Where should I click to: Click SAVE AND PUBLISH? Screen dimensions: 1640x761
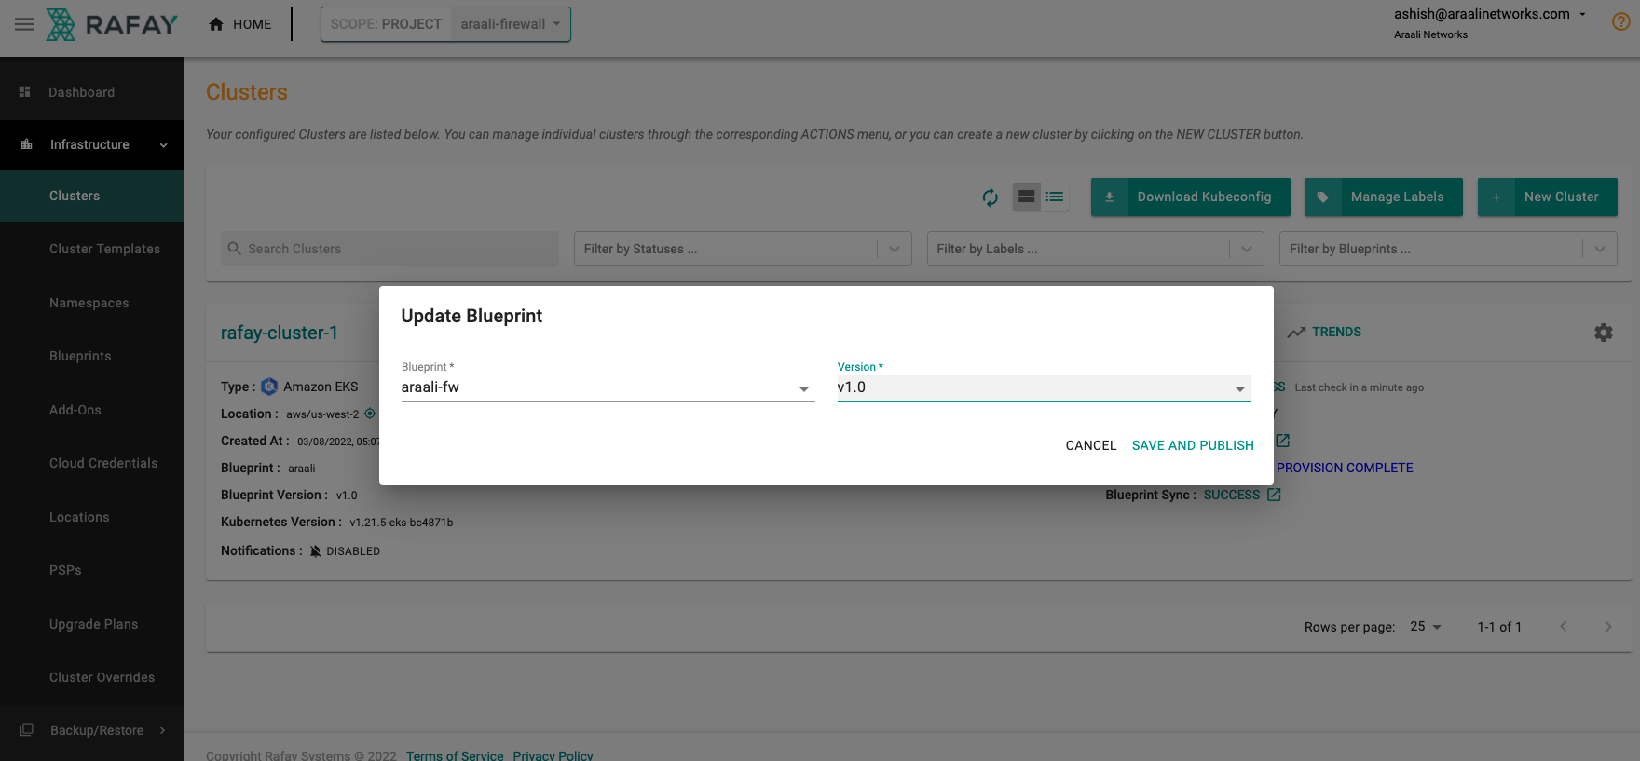(1193, 445)
